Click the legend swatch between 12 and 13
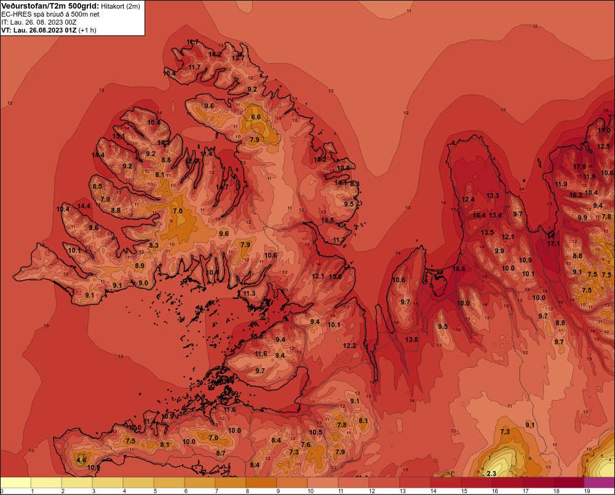615x495 pixels. 384,482
